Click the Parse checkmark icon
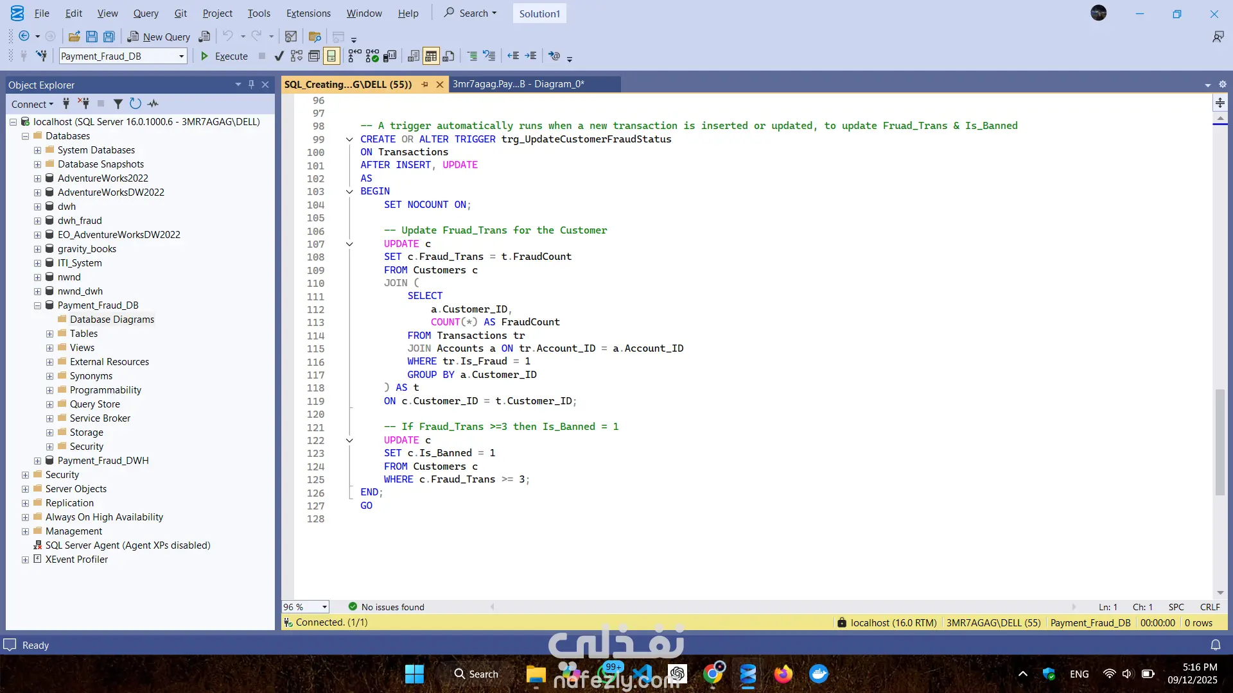This screenshot has width=1233, height=693. pos(279,56)
